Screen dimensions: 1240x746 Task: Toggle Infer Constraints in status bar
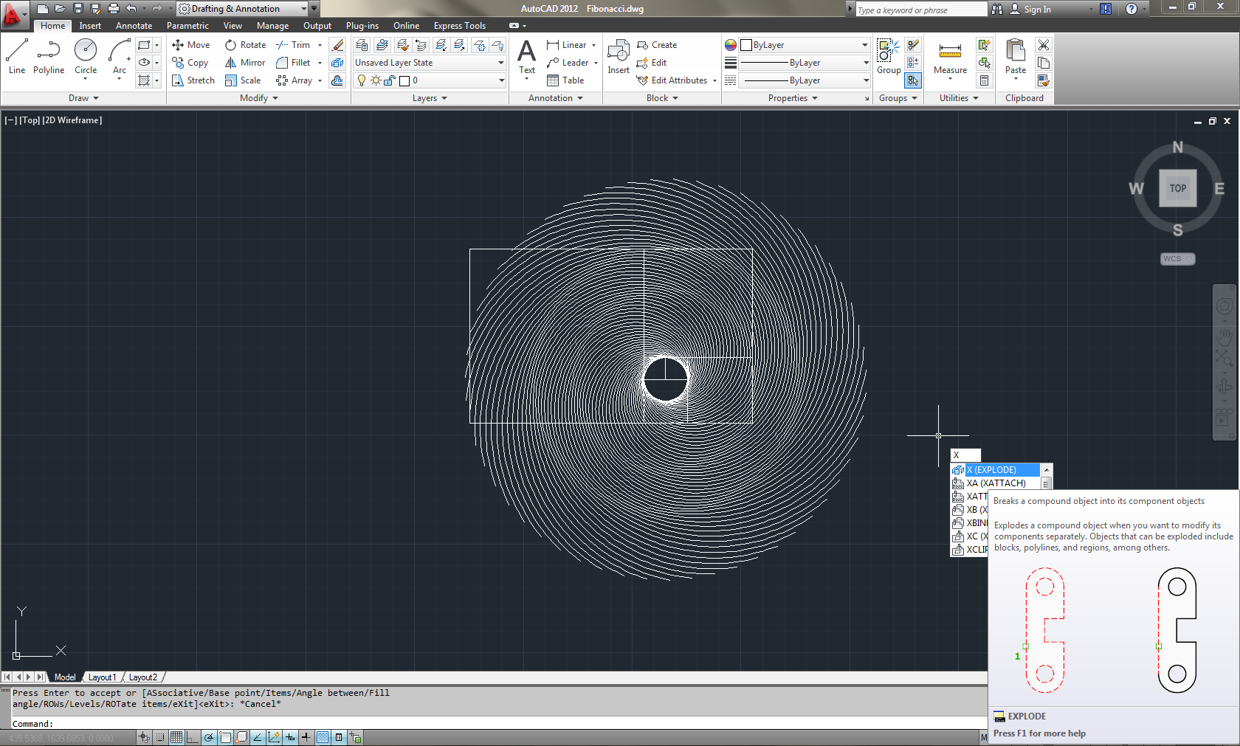click(144, 737)
